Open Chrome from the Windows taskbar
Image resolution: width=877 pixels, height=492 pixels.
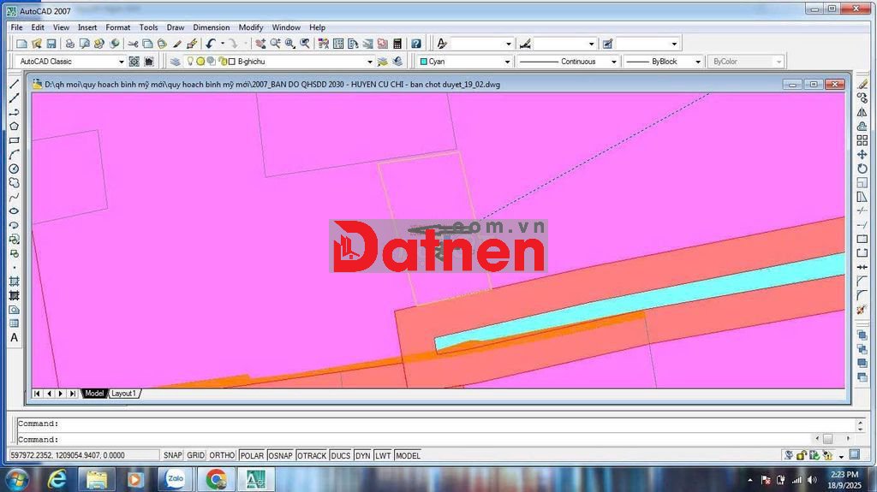pos(216,479)
